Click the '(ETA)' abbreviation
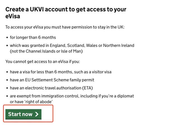182x125 pixels. [87, 88]
